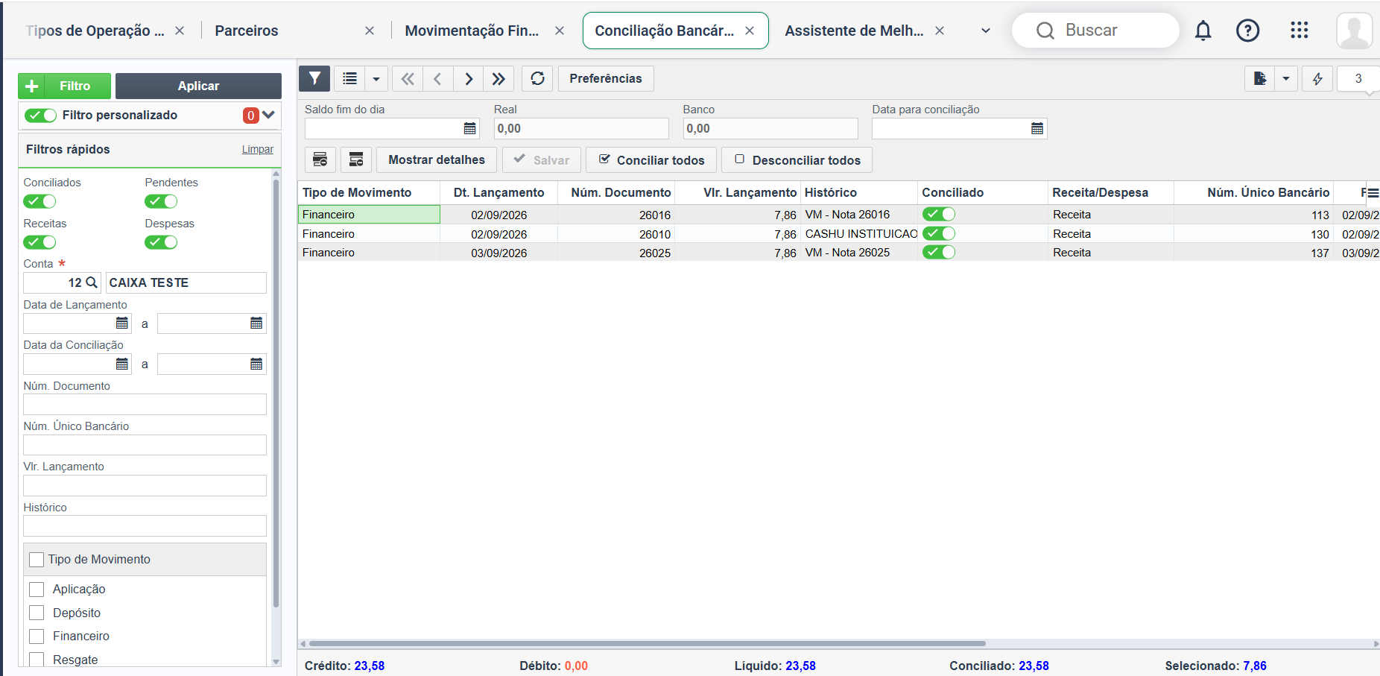Click the Conciliar todos button
Image resolution: width=1380 pixels, height=676 pixels.
click(x=651, y=160)
